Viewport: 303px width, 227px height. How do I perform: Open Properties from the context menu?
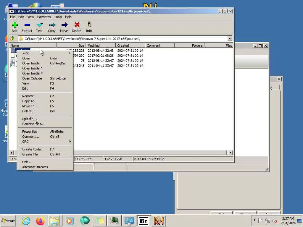[45, 132]
